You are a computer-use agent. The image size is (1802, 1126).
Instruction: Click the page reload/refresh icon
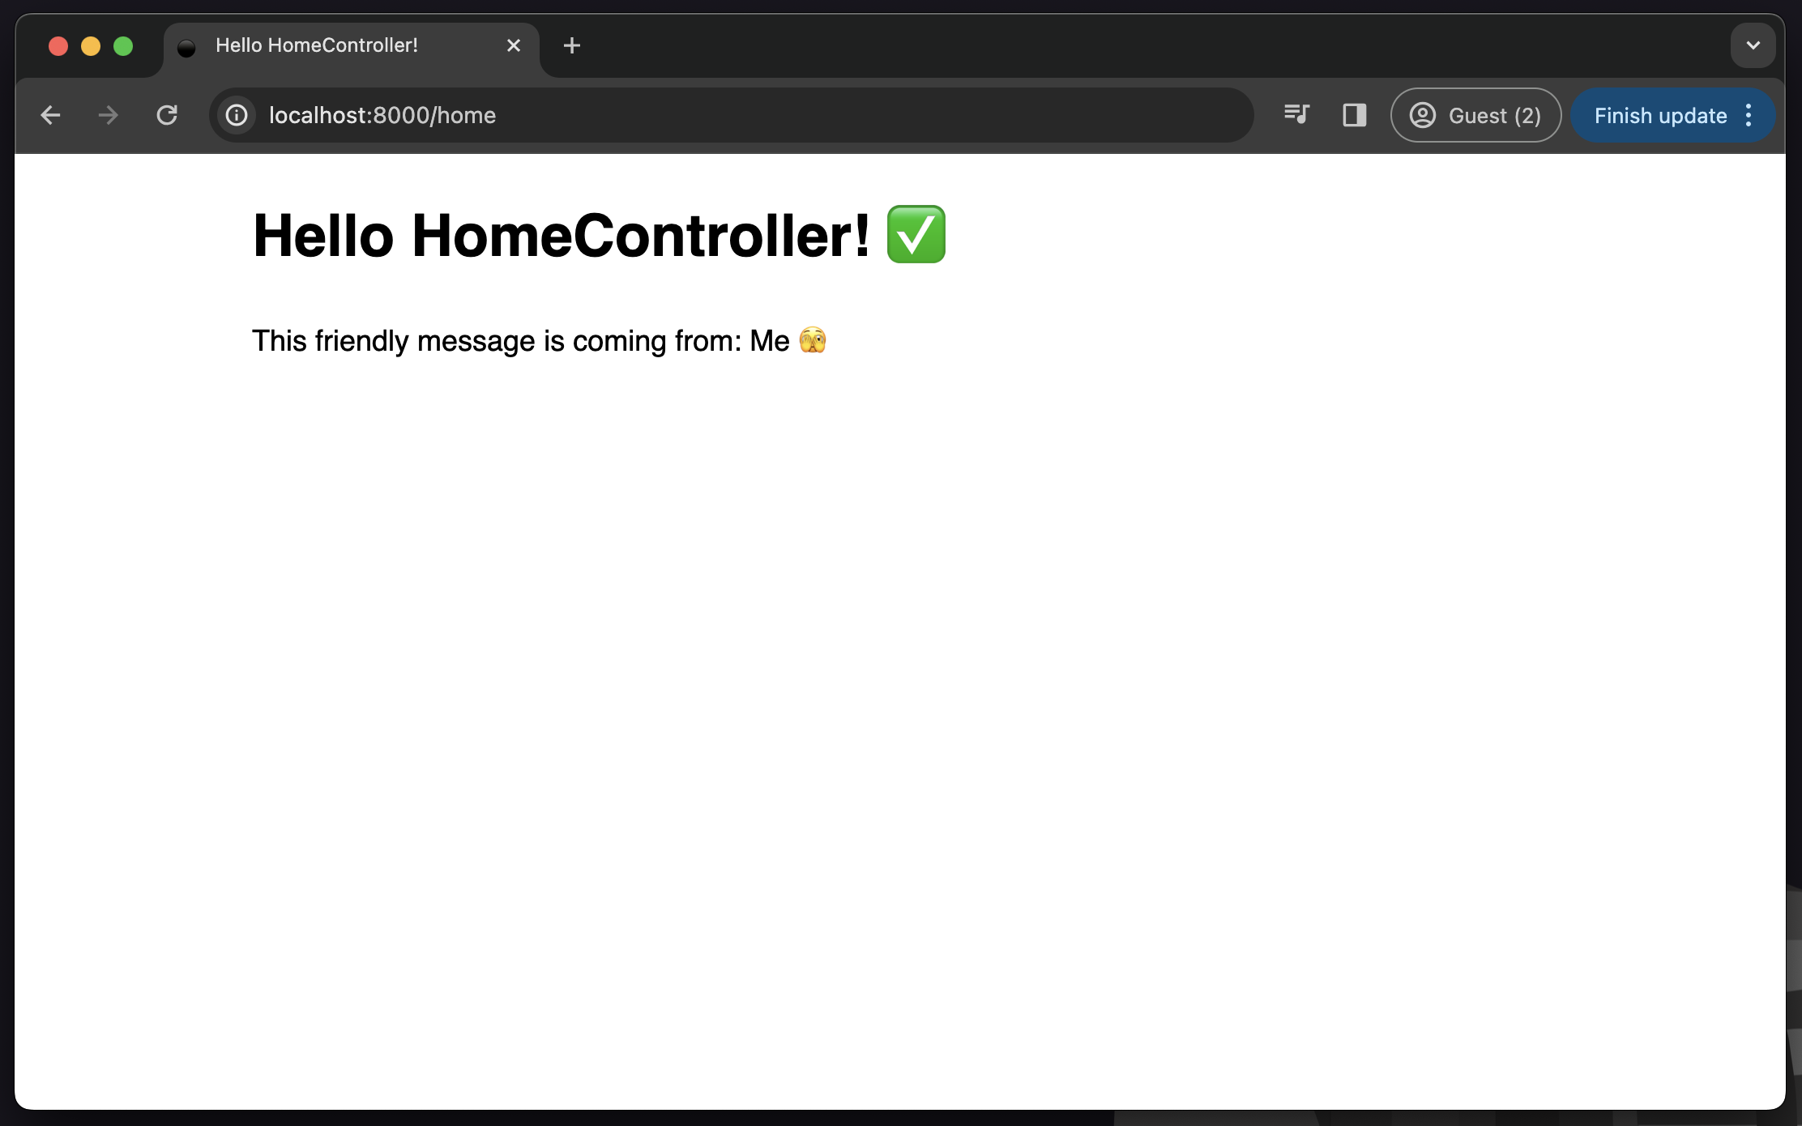click(x=166, y=116)
